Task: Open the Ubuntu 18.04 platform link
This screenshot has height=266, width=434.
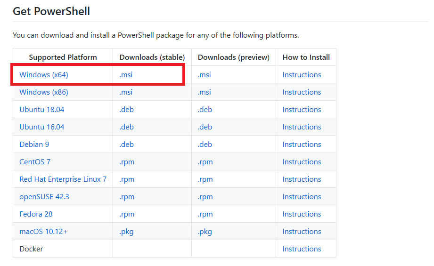Action: (x=42, y=110)
